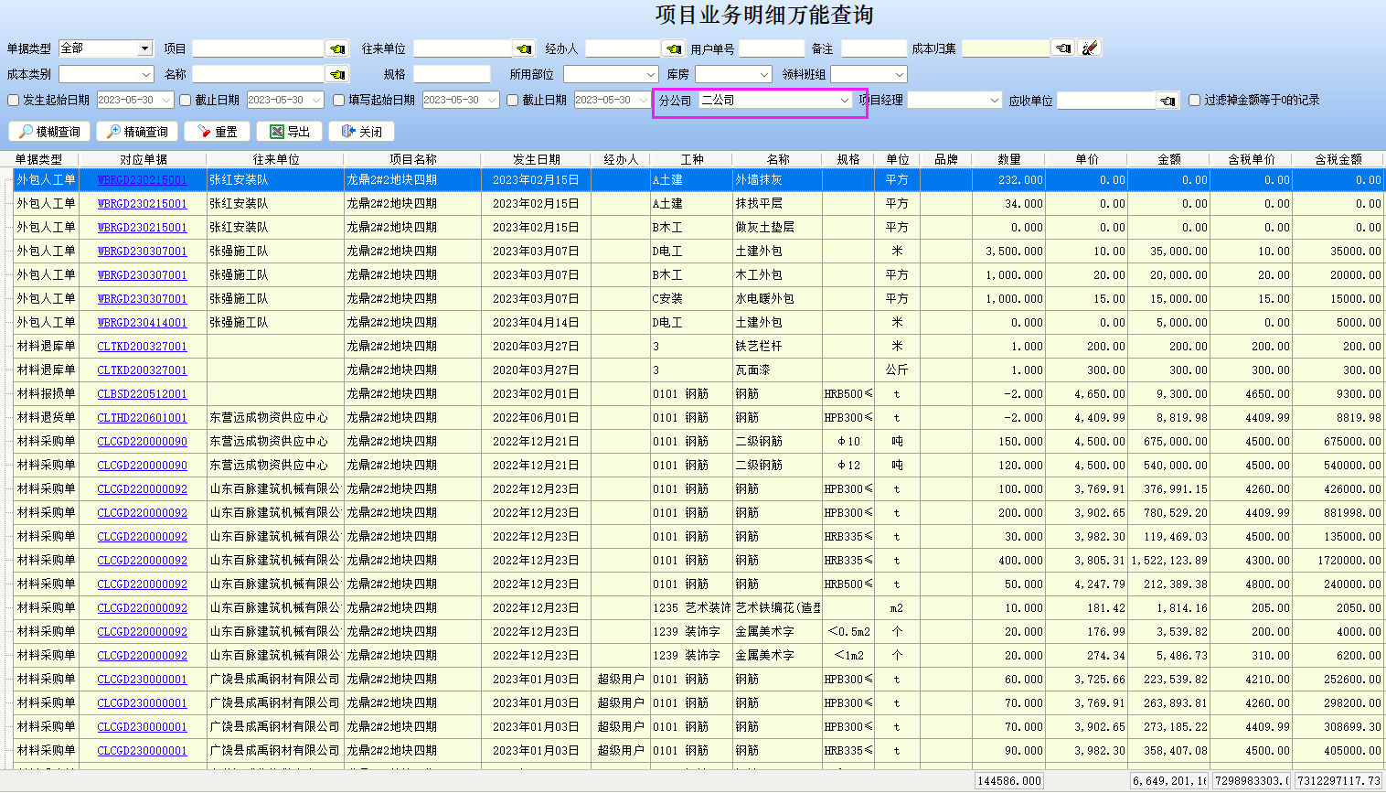Click the 含税金额 column header
Image resolution: width=1386 pixels, height=793 pixels.
click(x=1338, y=159)
